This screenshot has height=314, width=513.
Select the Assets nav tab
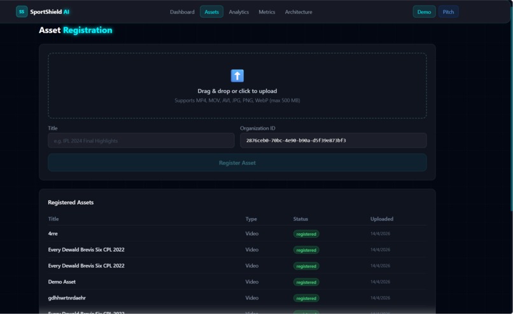[x=212, y=12]
